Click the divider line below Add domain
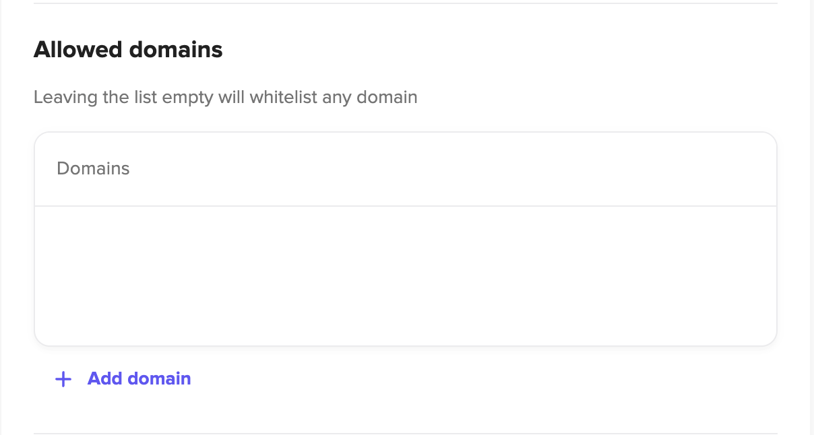This screenshot has height=435, width=814. click(406, 433)
